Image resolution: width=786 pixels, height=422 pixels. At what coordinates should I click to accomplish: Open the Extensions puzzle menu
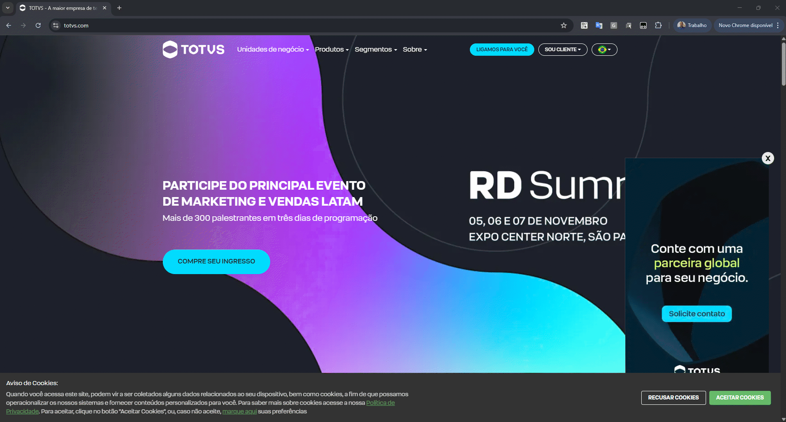tap(658, 25)
